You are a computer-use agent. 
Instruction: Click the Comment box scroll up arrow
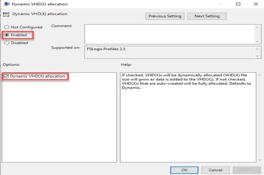coord(257,27)
